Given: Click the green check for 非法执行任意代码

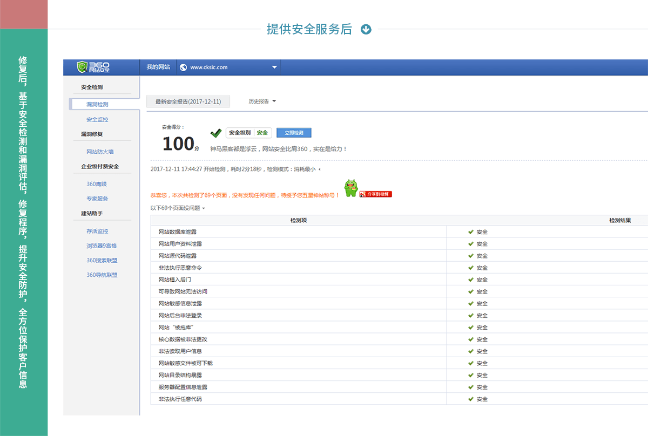Looking at the screenshot, I should 471,399.
